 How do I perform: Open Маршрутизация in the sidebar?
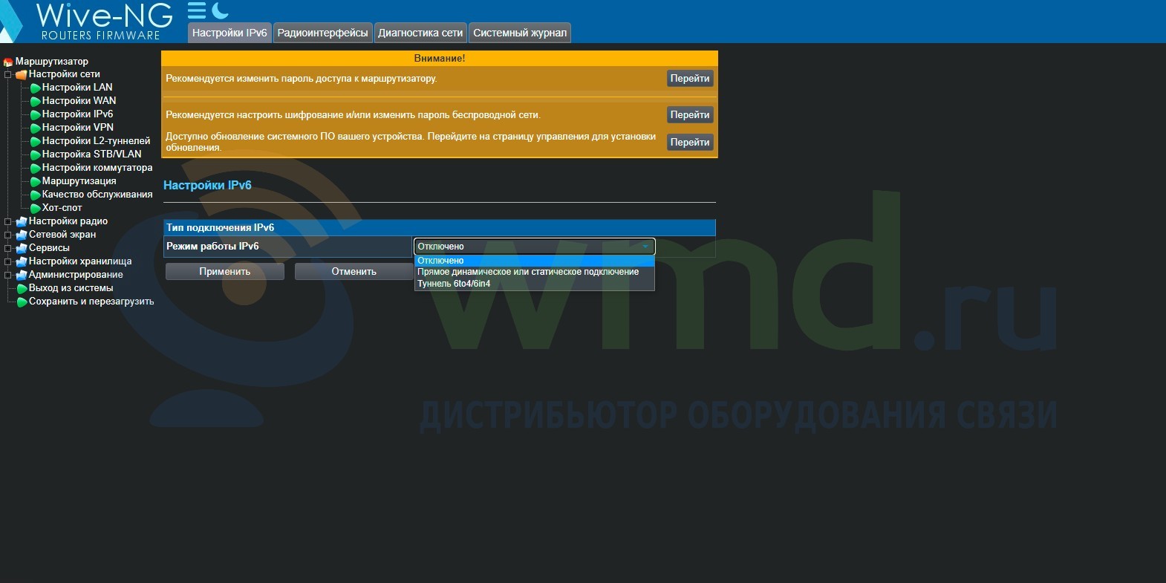[79, 181]
